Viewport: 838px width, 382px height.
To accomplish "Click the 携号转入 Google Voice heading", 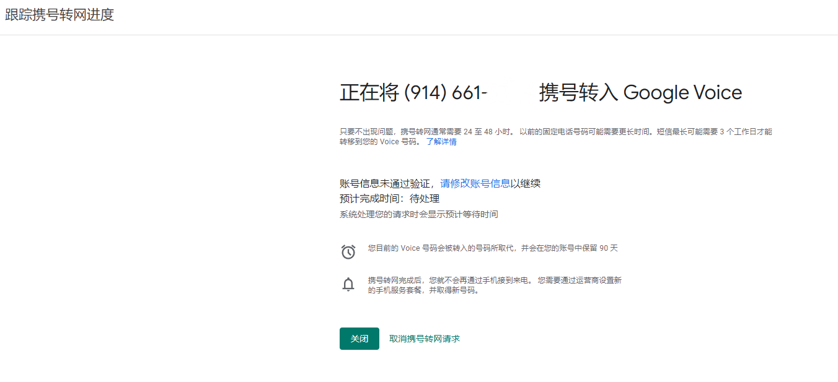I will [640, 92].
